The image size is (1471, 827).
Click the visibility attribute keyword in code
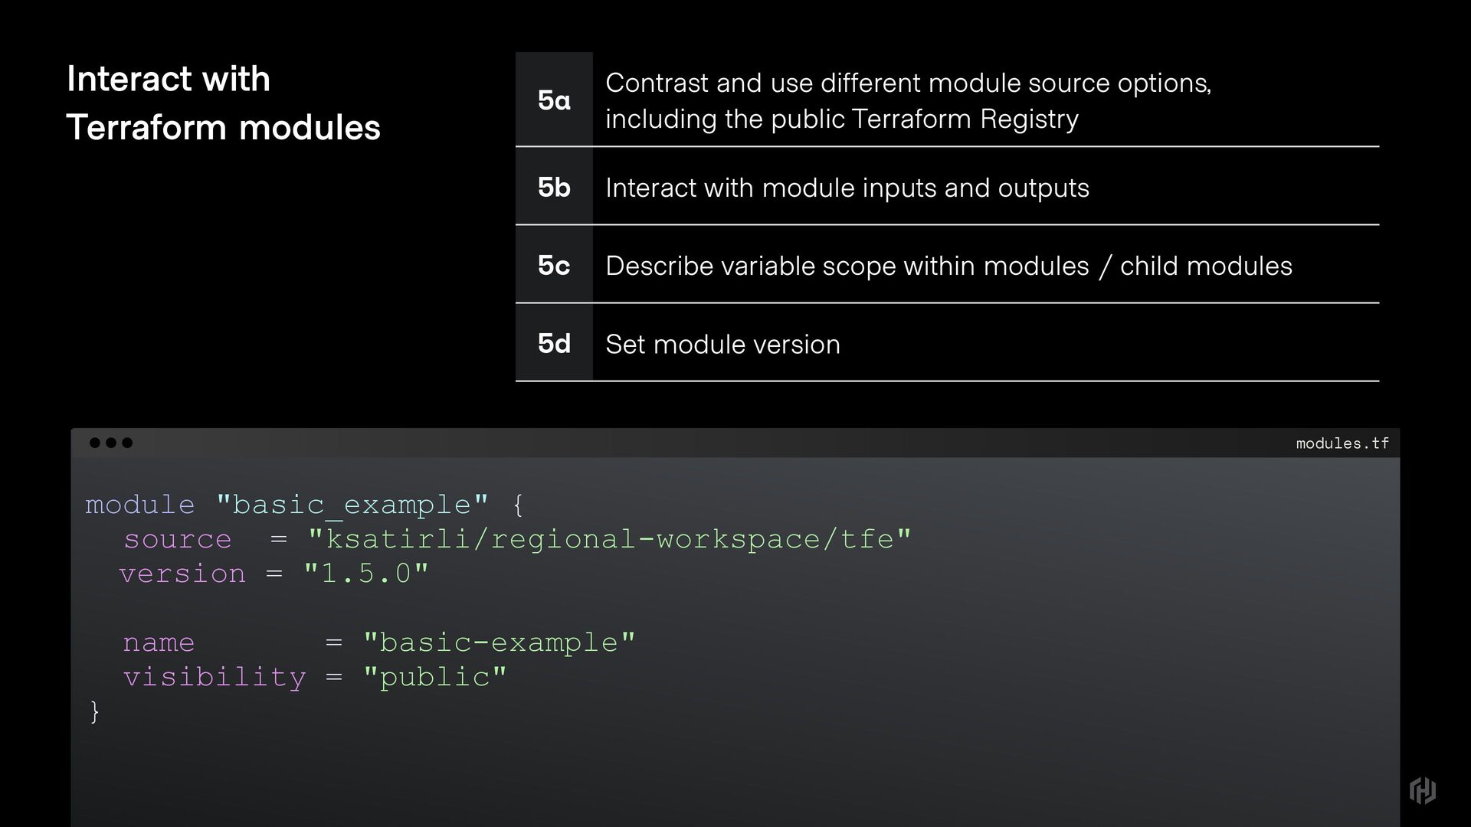(x=215, y=677)
